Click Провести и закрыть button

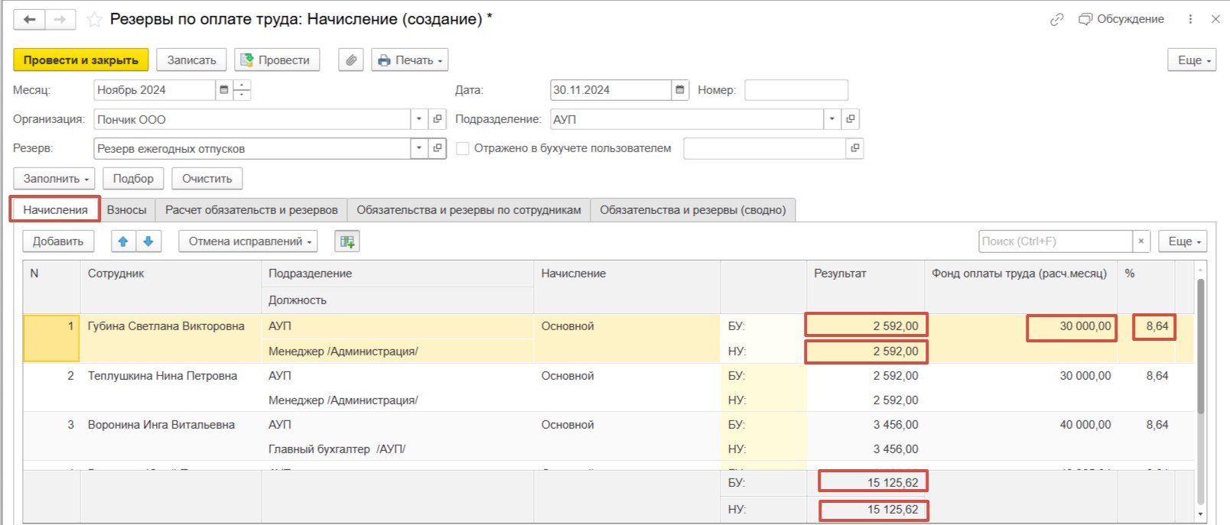click(81, 60)
